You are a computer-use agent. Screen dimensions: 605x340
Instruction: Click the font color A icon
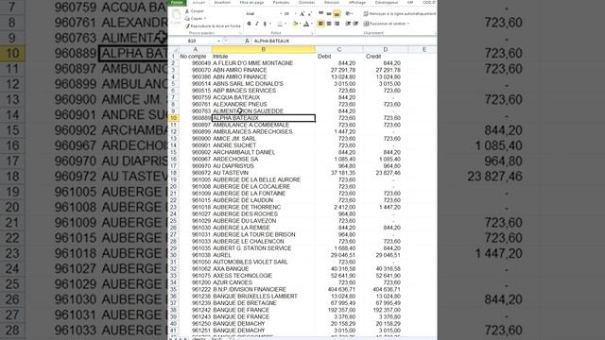[306, 24]
